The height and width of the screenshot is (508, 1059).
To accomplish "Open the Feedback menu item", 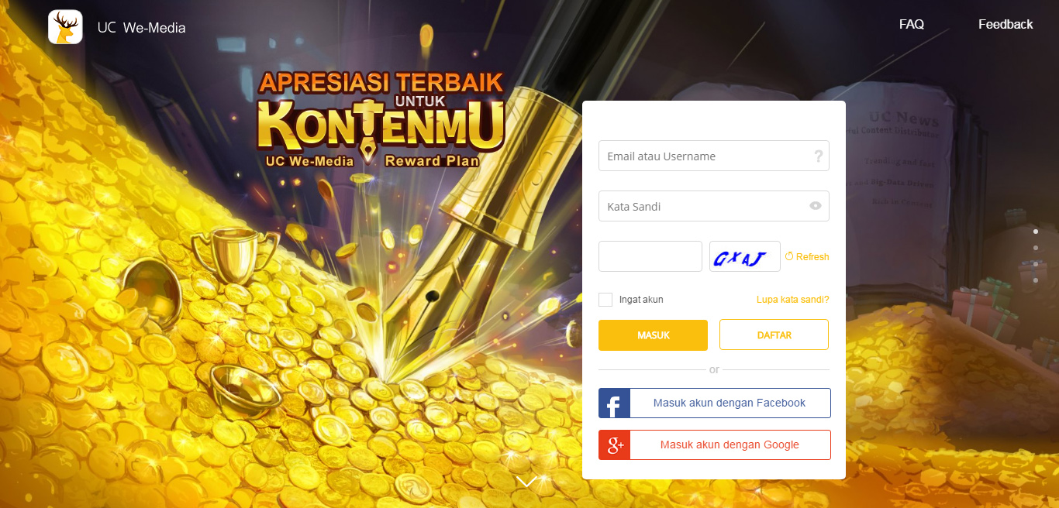I will click(x=1006, y=24).
